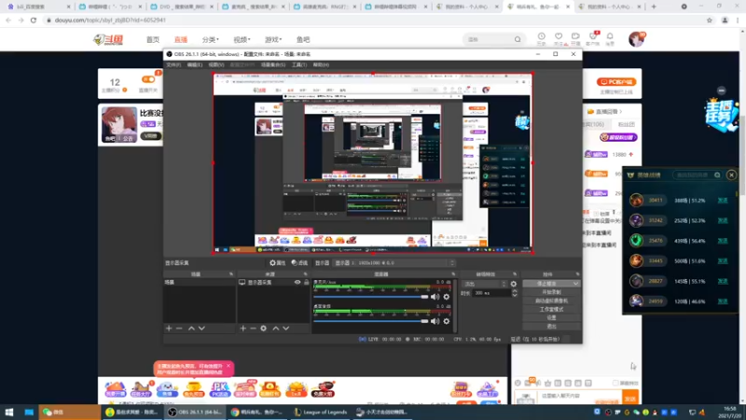Mute the desktop audio speaker icon

(x=435, y=321)
